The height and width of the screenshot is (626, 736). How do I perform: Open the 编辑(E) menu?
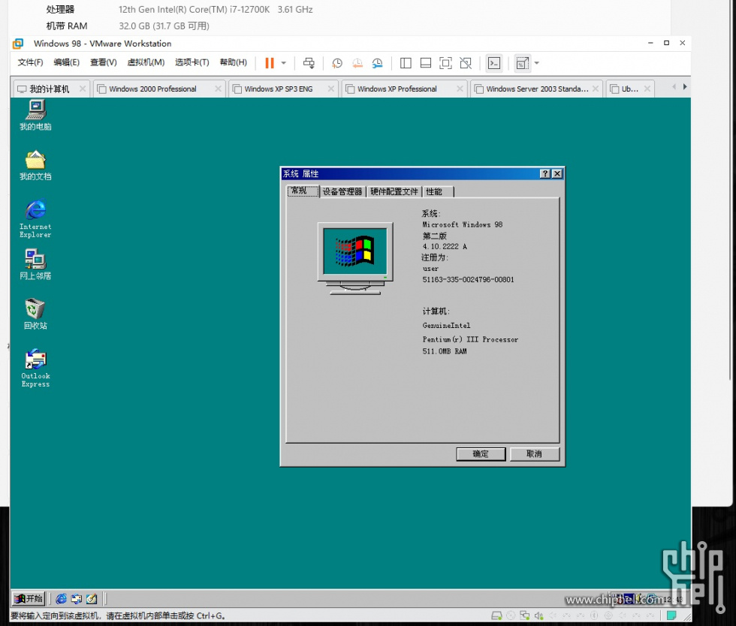coord(66,62)
